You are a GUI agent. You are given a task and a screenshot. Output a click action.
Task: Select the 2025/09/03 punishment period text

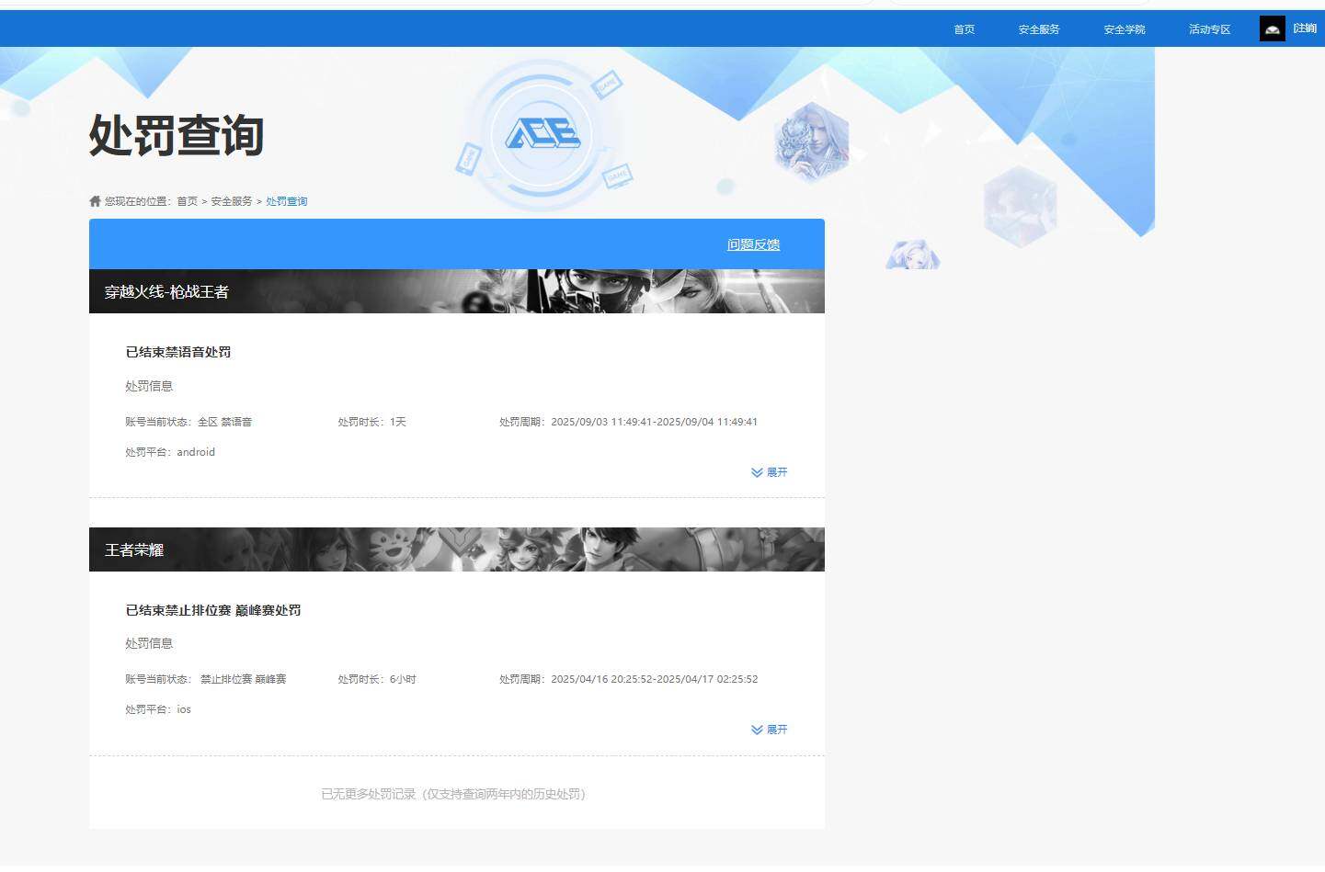629,422
